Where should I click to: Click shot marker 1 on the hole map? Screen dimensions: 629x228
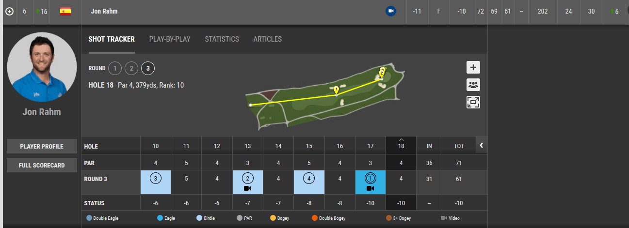[x=336, y=90]
